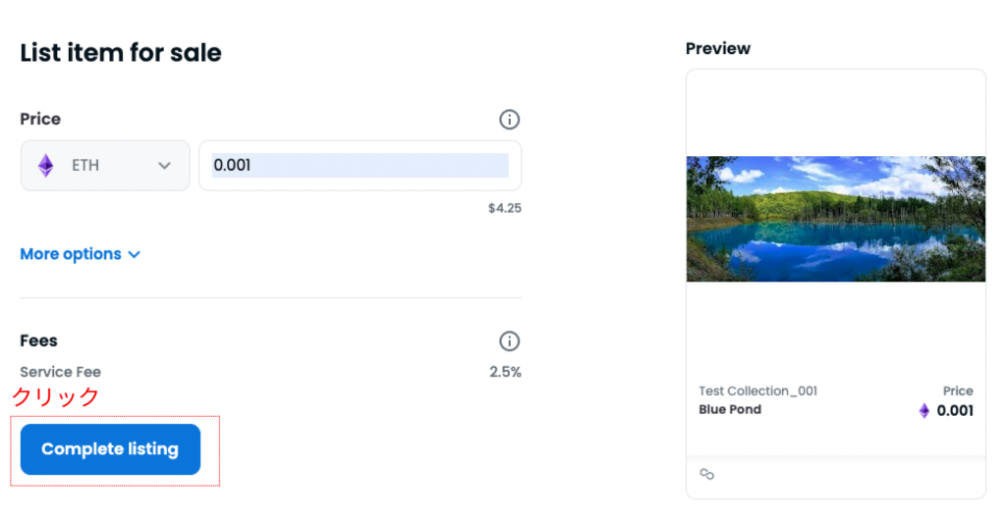Click the chain link icon under preview card
This screenshot has width=1006, height=523.
point(706,475)
